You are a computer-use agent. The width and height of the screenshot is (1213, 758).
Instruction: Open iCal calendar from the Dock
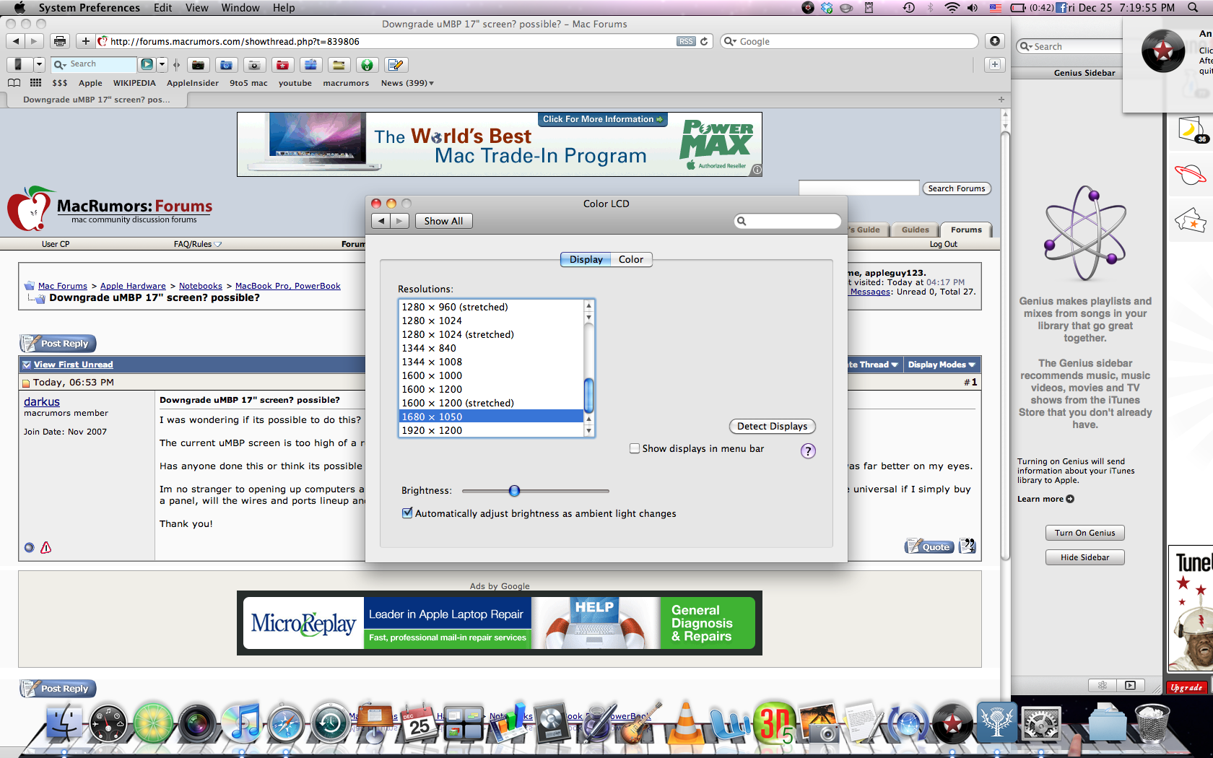tap(419, 722)
